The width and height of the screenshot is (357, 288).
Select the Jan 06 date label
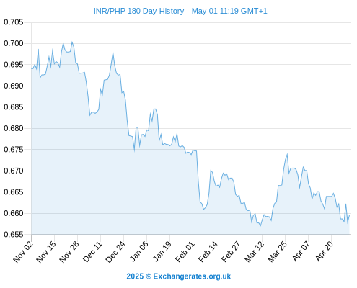pyautogui.click(x=139, y=252)
